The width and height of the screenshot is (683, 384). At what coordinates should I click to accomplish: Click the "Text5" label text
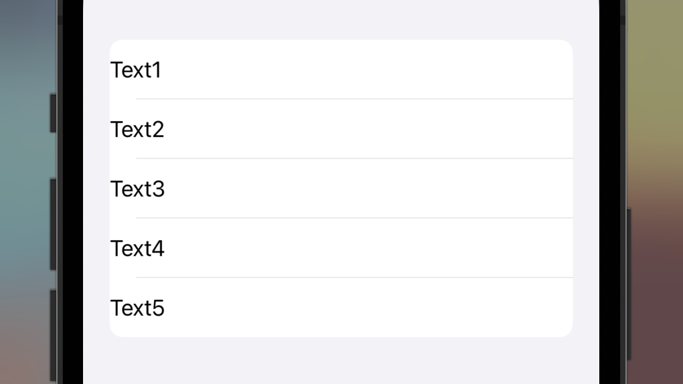pos(138,308)
